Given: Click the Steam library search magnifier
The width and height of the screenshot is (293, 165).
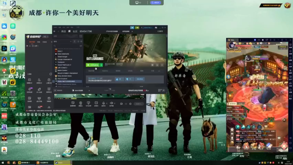Looking at the screenshot, I should coord(55,46).
